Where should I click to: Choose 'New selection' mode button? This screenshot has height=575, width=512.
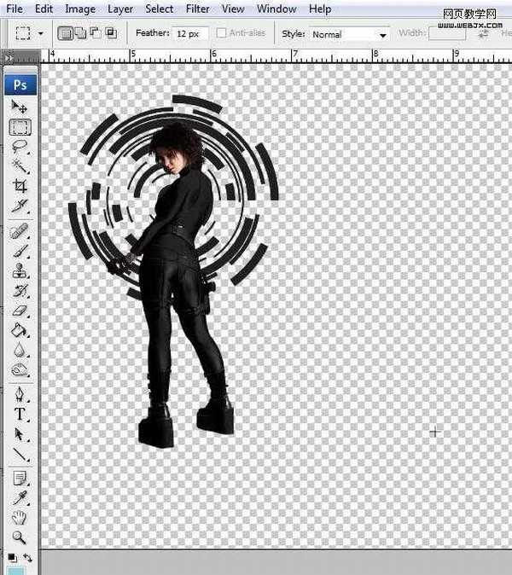tap(66, 33)
